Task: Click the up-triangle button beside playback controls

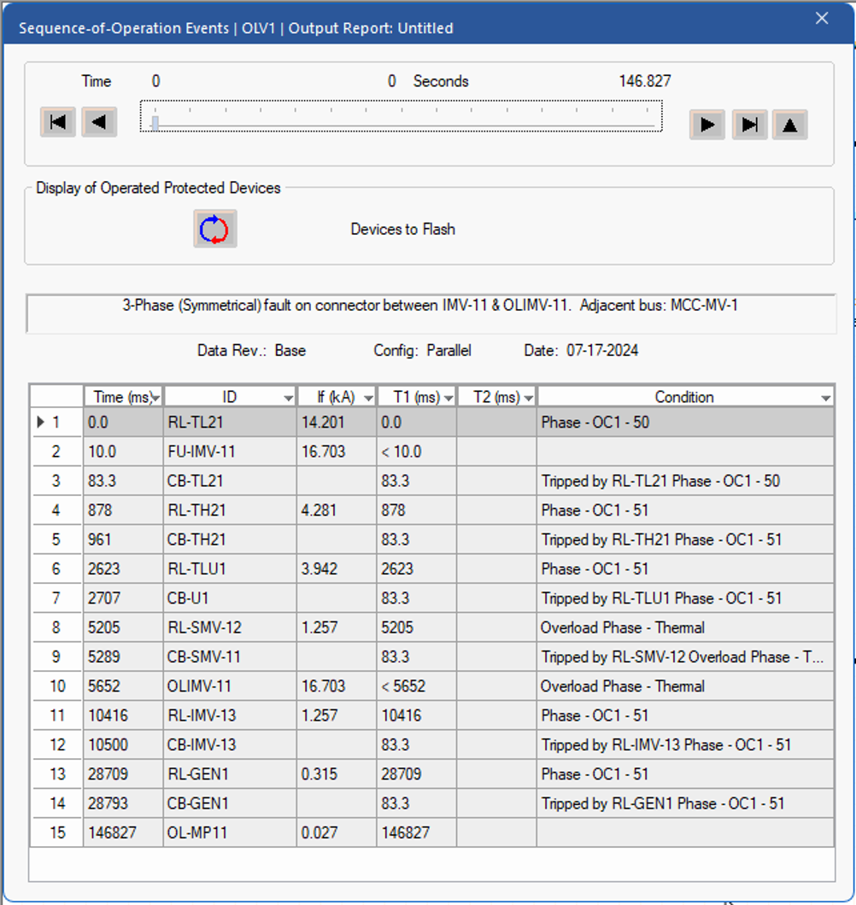Action: click(x=790, y=125)
